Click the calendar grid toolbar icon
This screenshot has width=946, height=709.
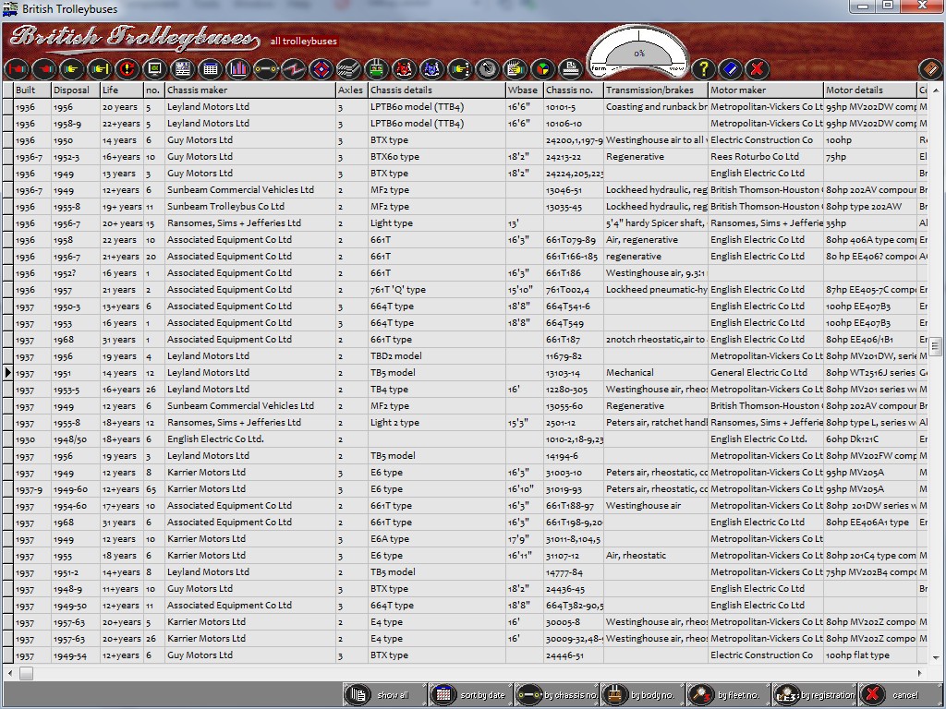point(210,68)
